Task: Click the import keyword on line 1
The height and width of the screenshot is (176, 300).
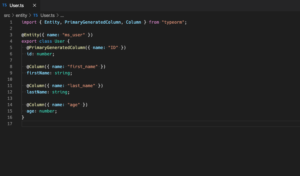Action: coord(29,22)
